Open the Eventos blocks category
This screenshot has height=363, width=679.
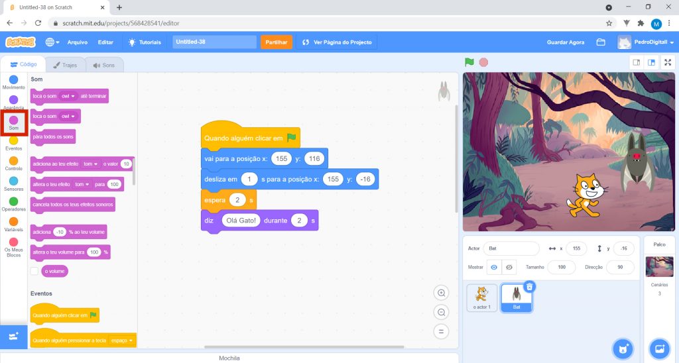(13, 143)
